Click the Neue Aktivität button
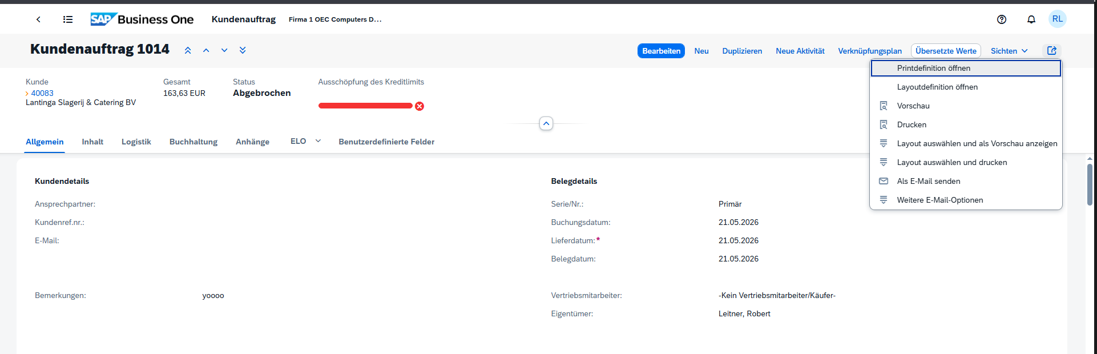The image size is (1097, 354). coord(800,51)
